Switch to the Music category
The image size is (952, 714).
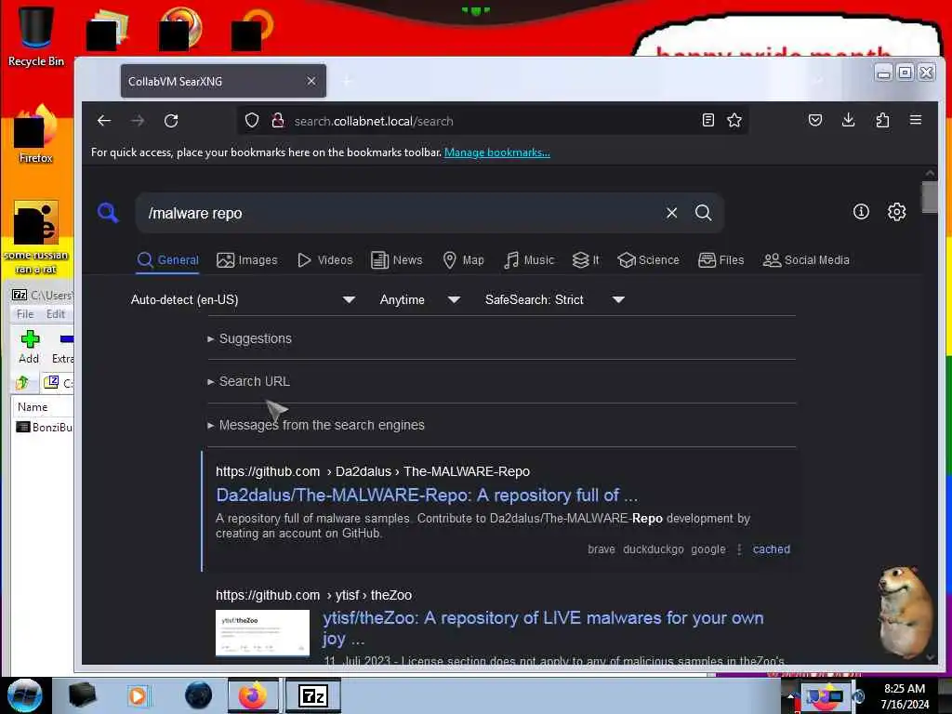[529, 260]
